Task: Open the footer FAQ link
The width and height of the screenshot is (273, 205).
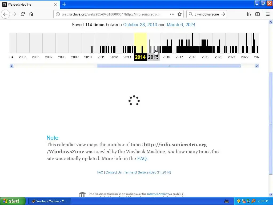Action: pyautogui.click(x=100, y=172)
